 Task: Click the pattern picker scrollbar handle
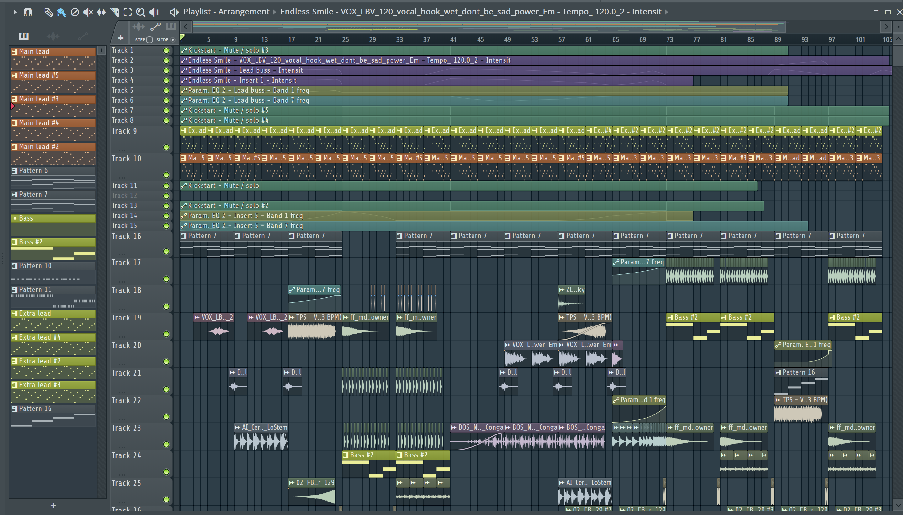(x=102, y=50)
